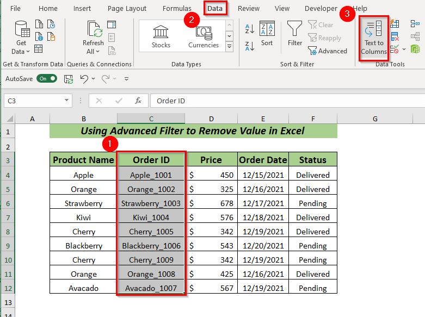The image size is (425, 317).
Task: Click the Edit Links icon
Action: pyautogui.click(x=112, y=51)
